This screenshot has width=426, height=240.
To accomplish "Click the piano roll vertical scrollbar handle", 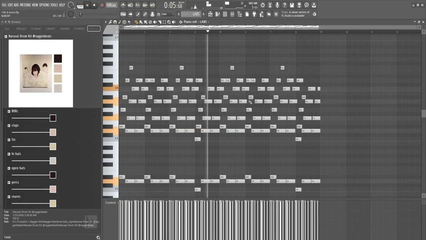I will [423, 113].
